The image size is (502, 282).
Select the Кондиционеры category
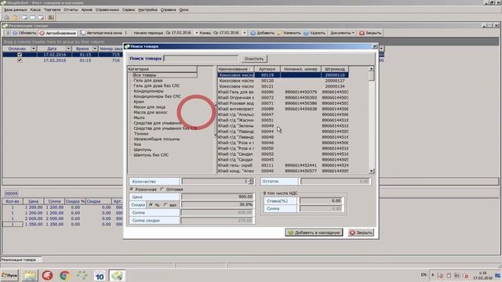coord(148,91)
